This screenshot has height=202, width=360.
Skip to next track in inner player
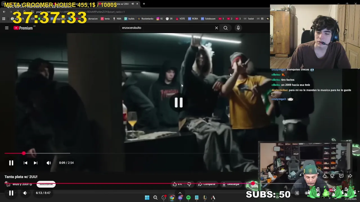[35, 163]
